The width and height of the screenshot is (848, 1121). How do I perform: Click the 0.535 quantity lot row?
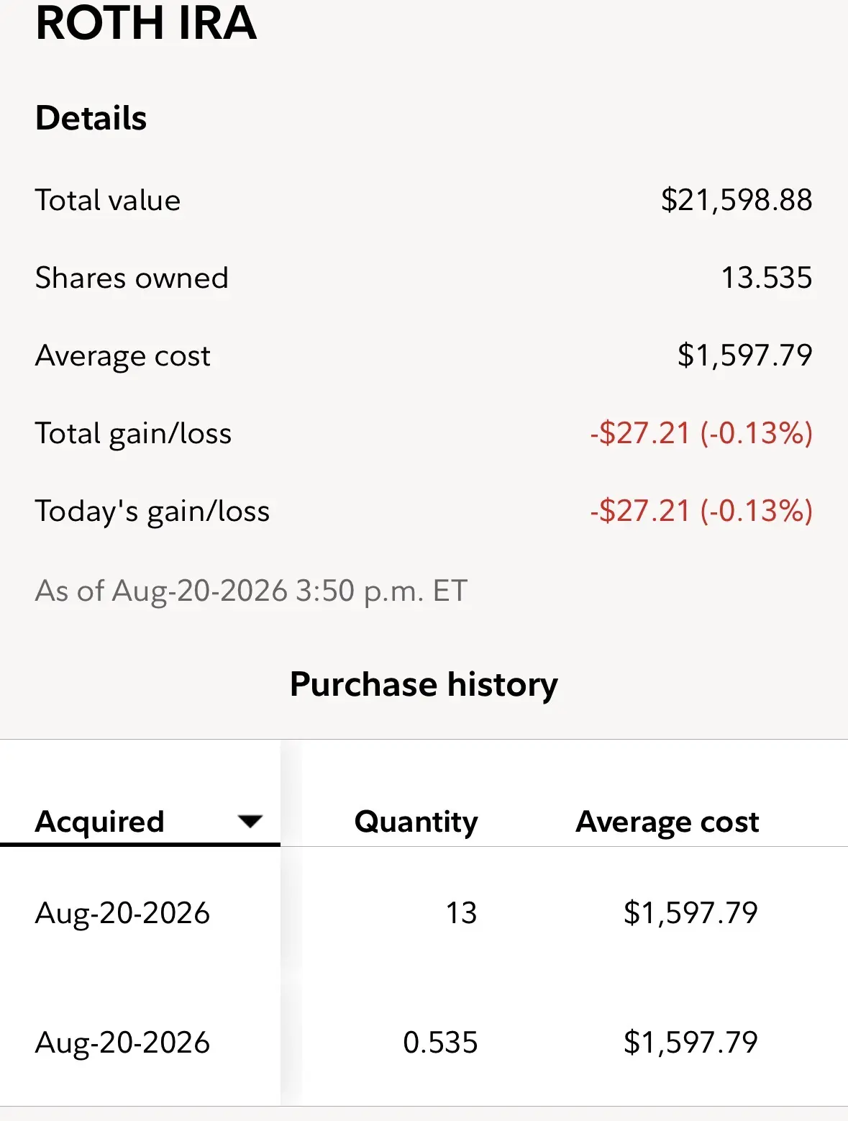click(x=424, y=1041)
